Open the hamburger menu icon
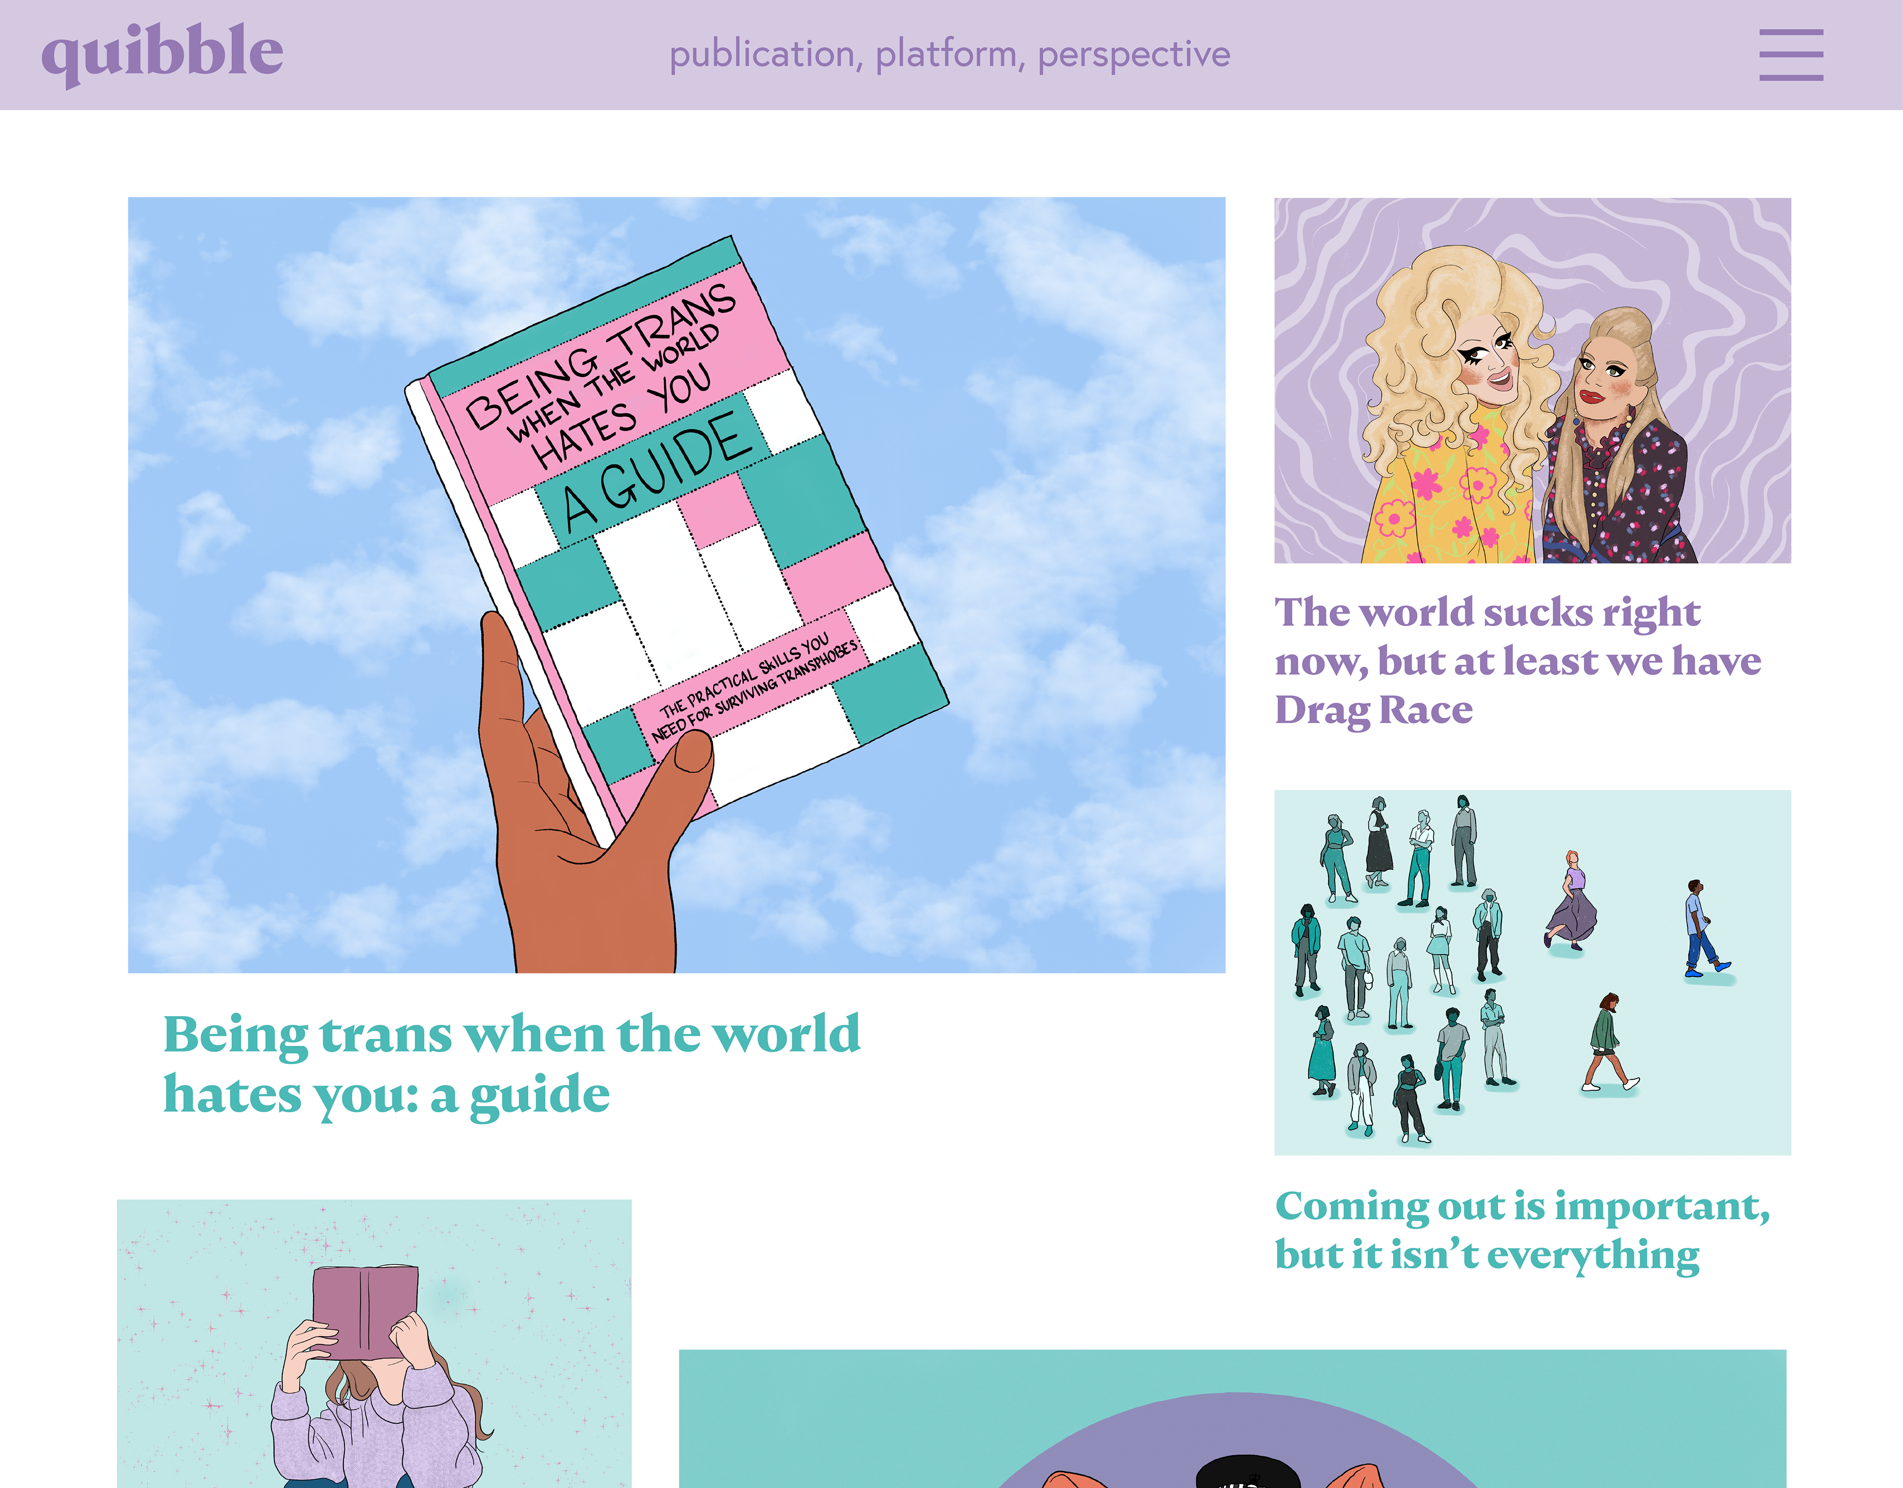This screenshot has height=1488, width=1903. pyautogui.click(x=1791, y=54)
